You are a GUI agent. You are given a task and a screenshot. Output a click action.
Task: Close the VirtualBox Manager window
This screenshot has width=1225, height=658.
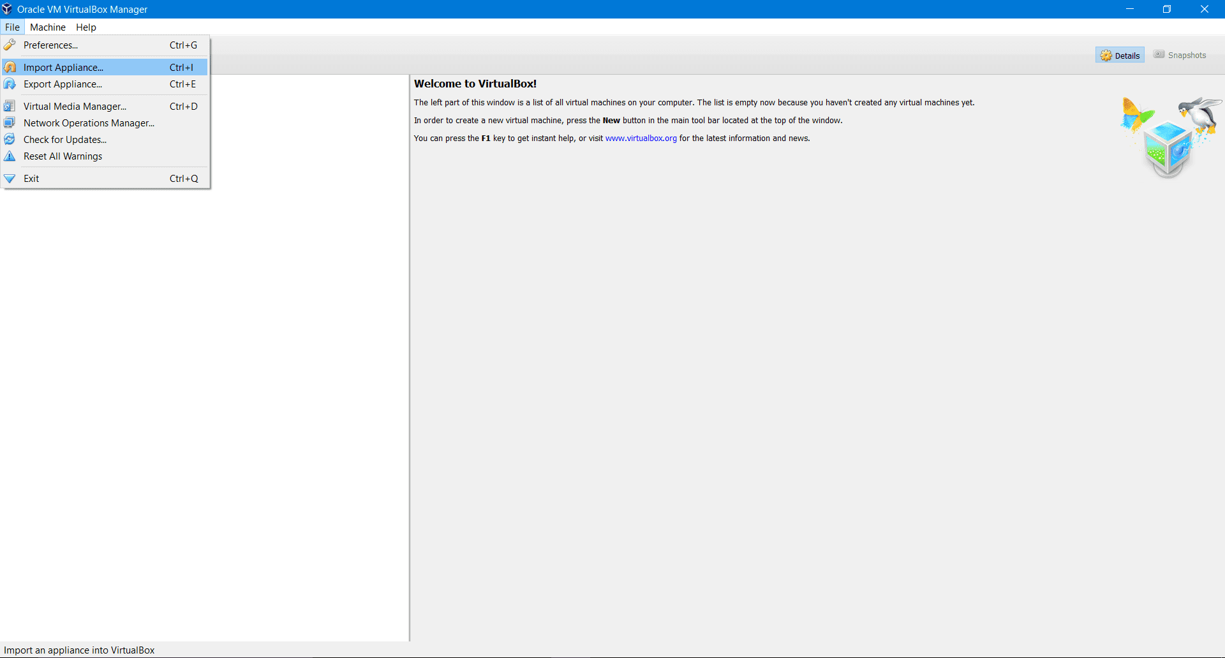click(x=1205, y=9)
